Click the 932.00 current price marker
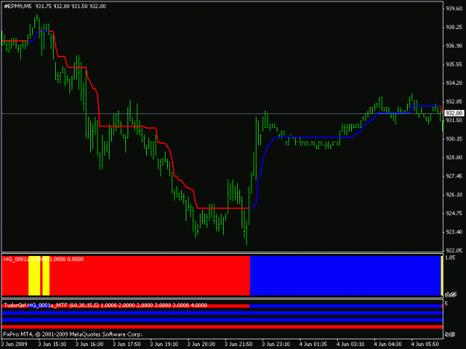The width and height of the screenshot is (466, 349). pyautogui.click(x=454, y=113)
